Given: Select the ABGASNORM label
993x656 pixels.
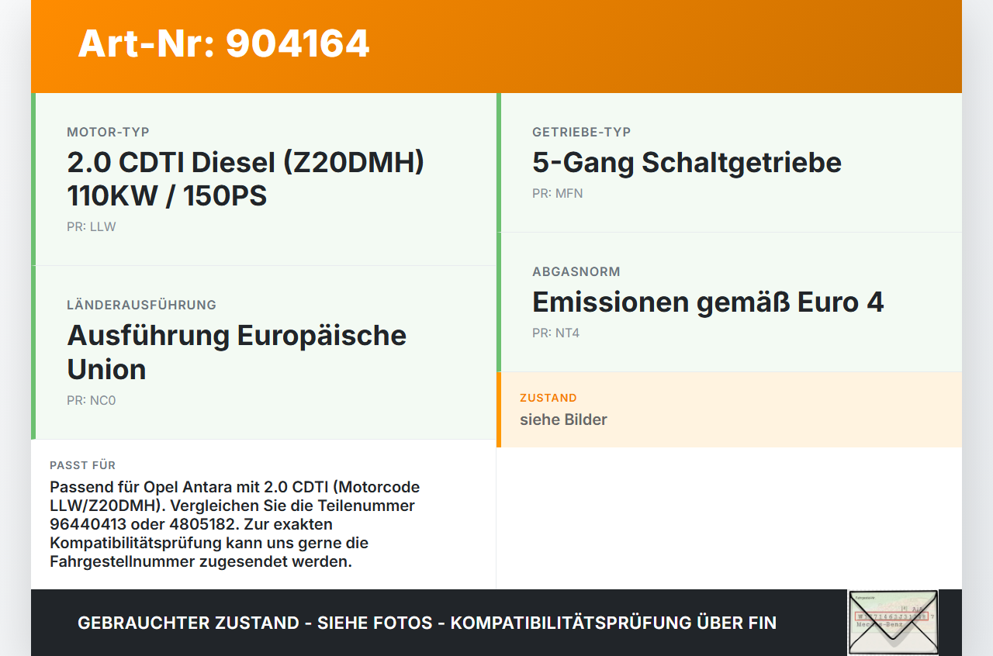Looking at the screenshot, I should click(576, 271).
